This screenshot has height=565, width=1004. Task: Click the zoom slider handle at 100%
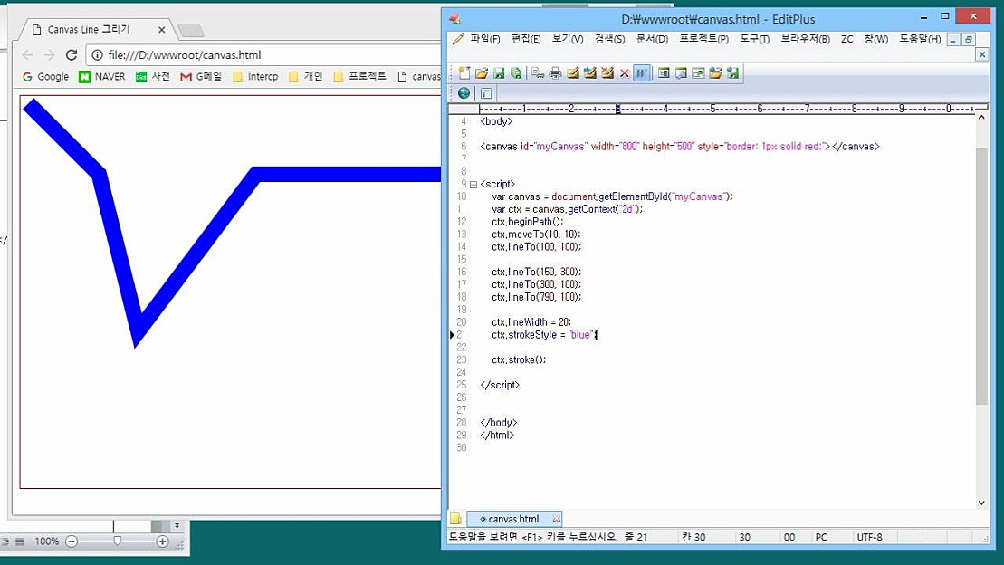[x=117, y=541]
